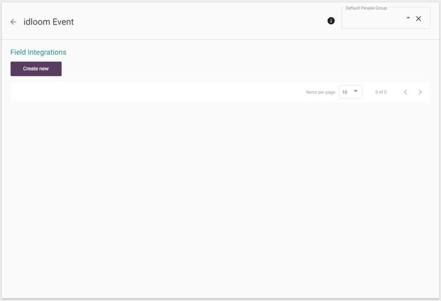Go to the next page of results
The width and height of the screenshot is (441, 301).
point(420,92)
